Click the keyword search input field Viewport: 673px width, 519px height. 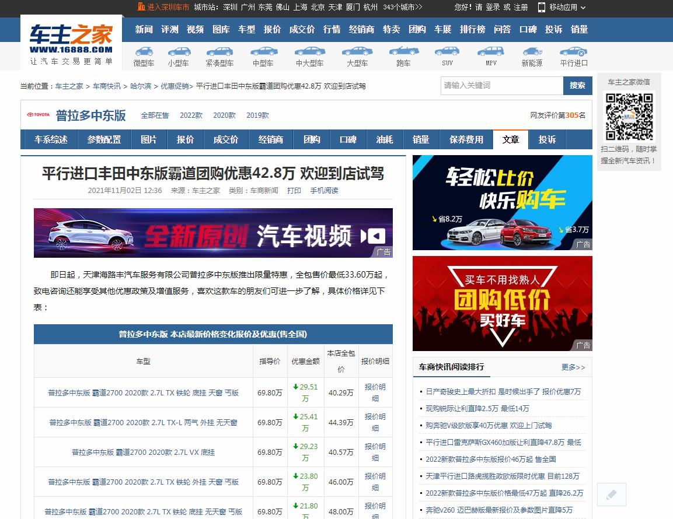(x=502, y=85)
